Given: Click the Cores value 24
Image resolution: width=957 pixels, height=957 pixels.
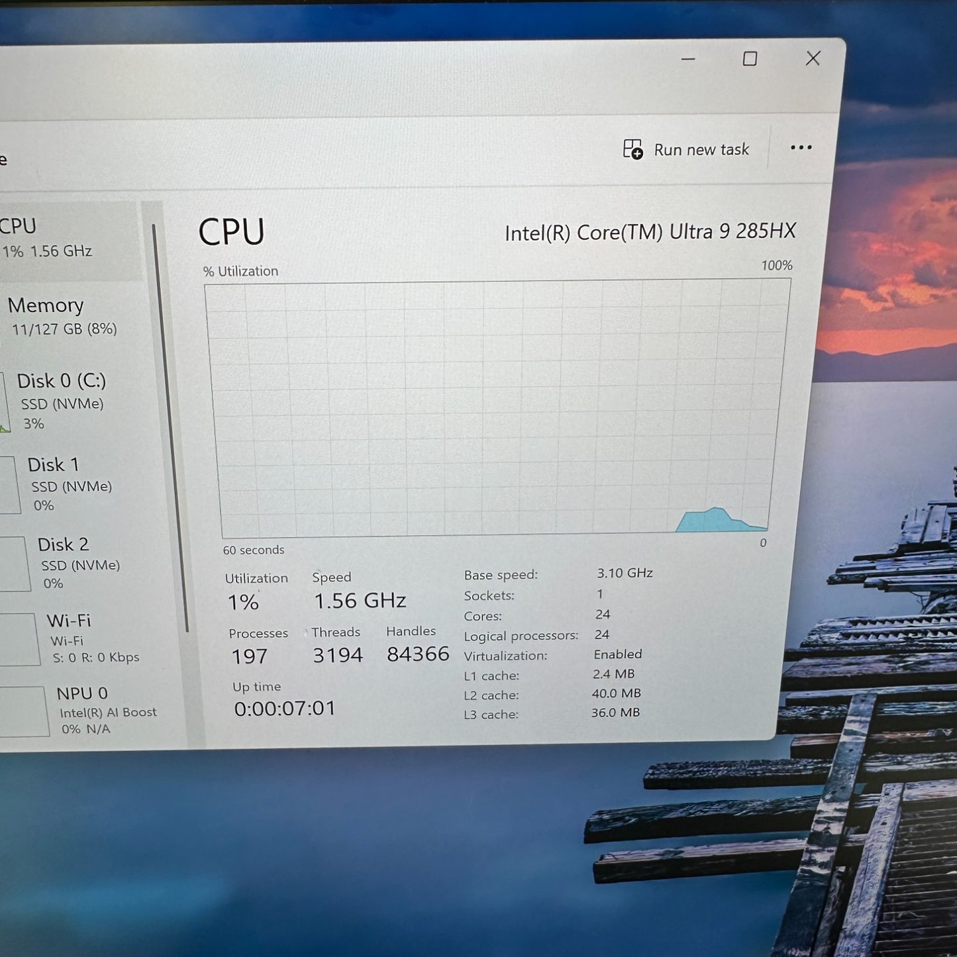Looking at the screenshot, I should [x=603, y=615].
